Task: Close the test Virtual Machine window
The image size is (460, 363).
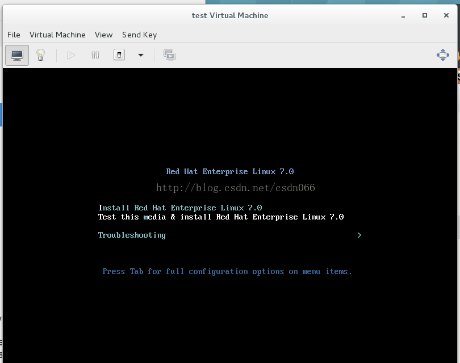Action: (446, 15)
